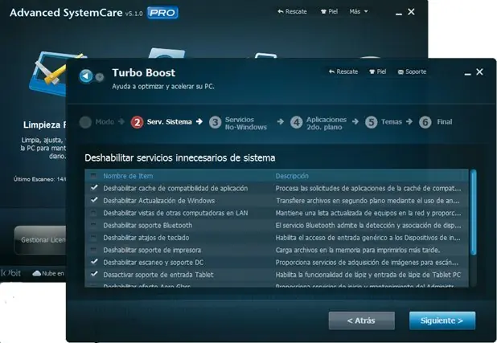Click the Siguiente button
This screenshot has width=497, height=343.
(x=442, y=321)
